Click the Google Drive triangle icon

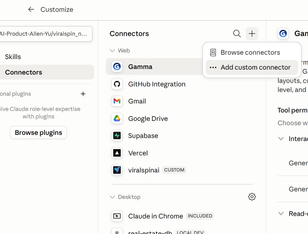pyautogui.click(x=117, y=118)
